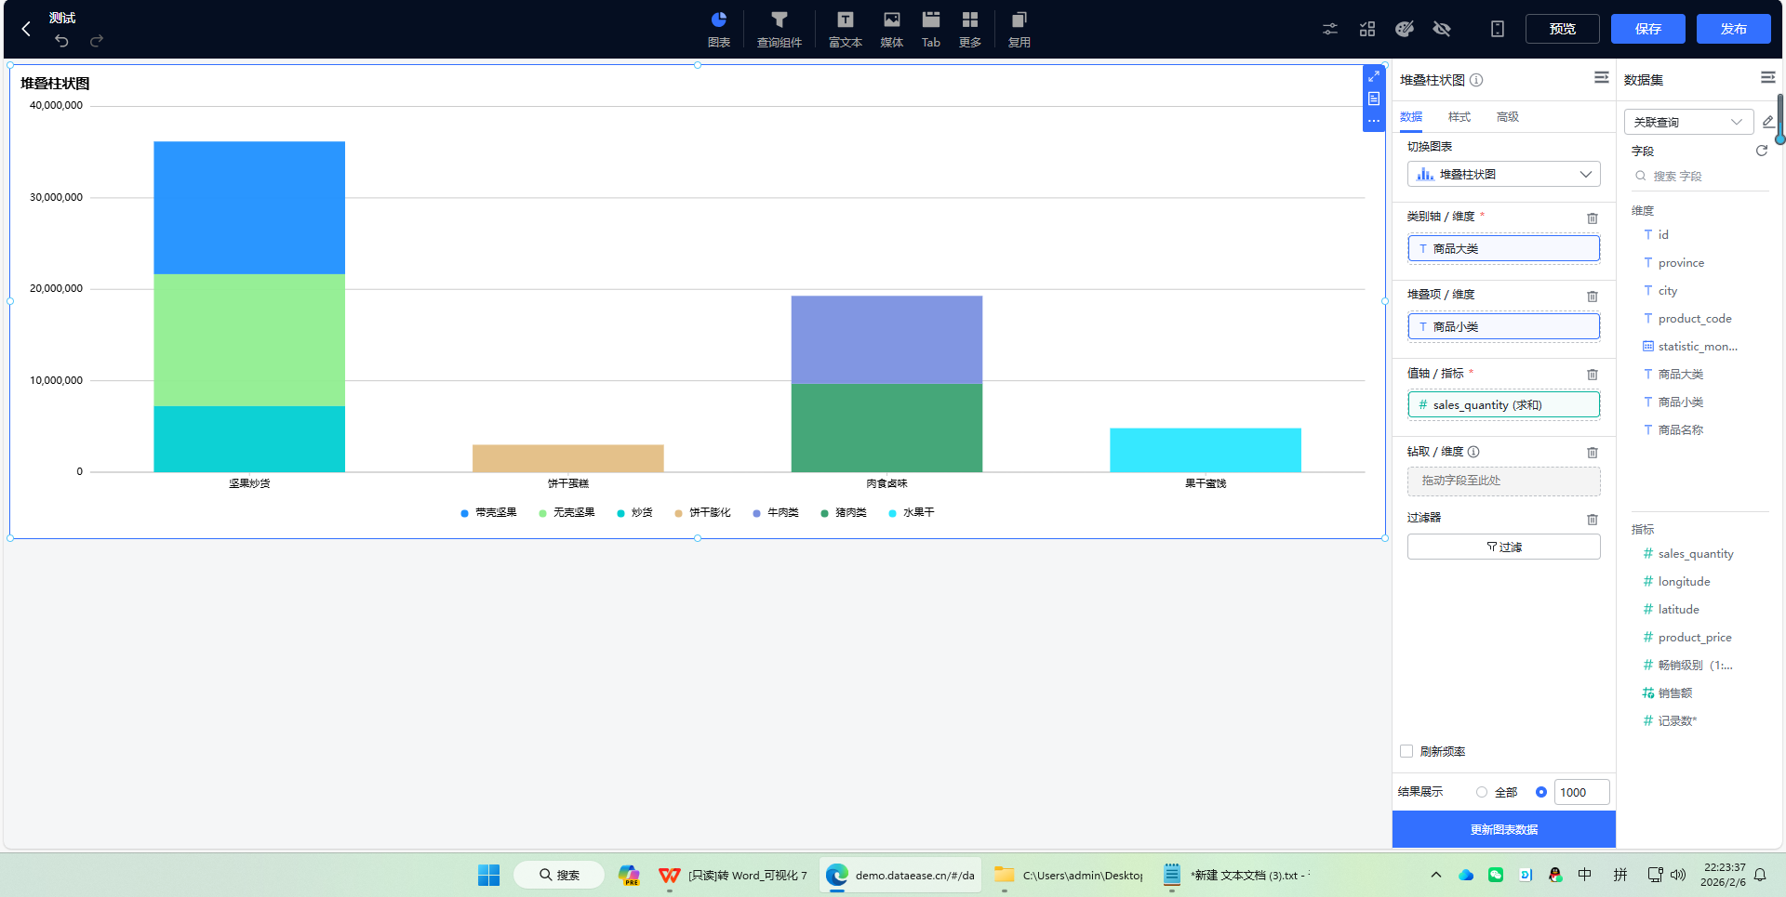Viewport: 1786px width, 897px height.
Task: Delete the 堆叠项 / 维度 field
Action: tap(1593, 296)
